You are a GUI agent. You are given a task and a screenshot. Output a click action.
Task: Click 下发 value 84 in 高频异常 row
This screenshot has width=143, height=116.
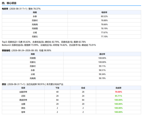(57, 100)
